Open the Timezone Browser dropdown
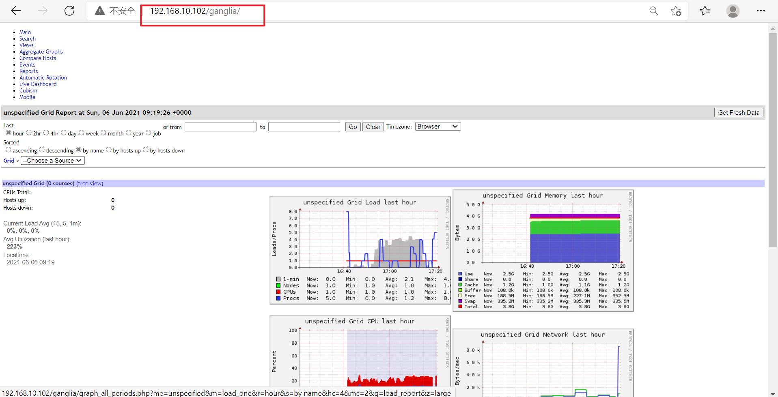The image size is (778, 397). click(438, 127)
